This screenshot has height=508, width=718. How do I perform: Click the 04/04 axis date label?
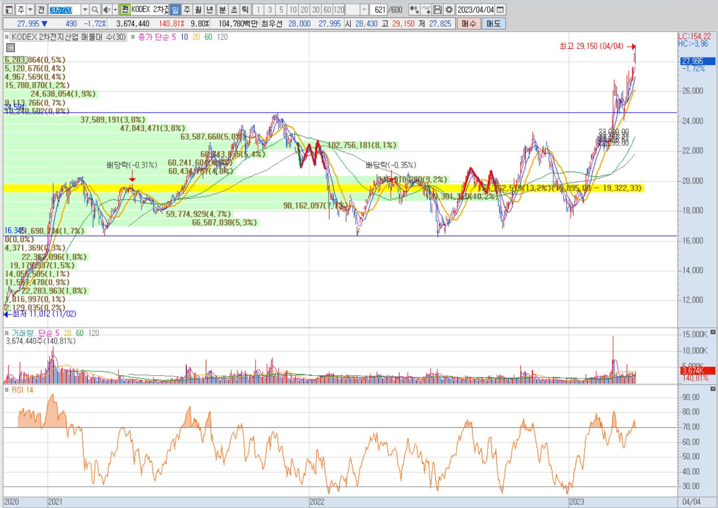pos(691,502)
